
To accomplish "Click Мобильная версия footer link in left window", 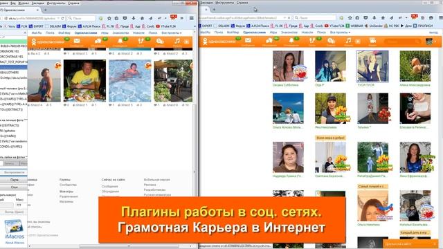I will (x=157, y=180).
